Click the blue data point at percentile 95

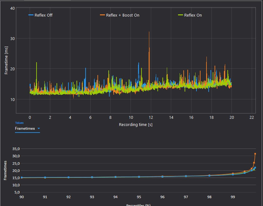pyautogui.click(x=139, y=177)
